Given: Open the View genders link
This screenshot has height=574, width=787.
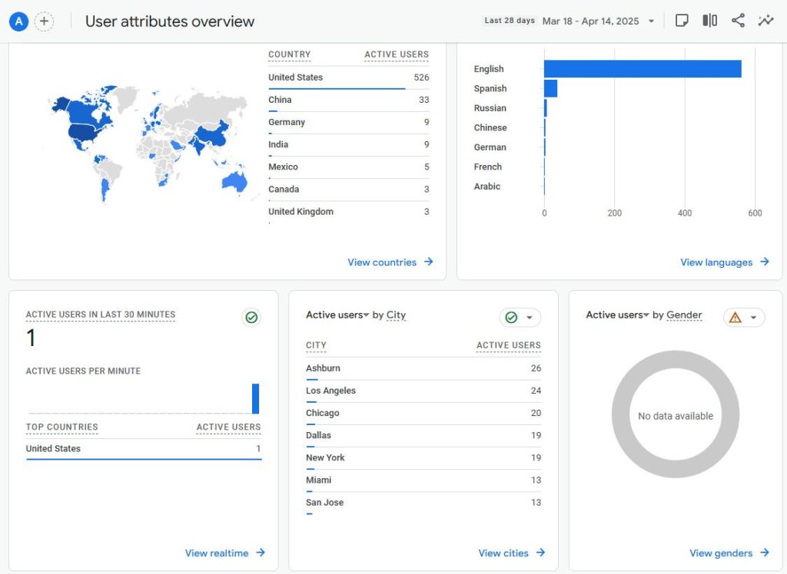Looking at the screenshot, I should point(721,553).
